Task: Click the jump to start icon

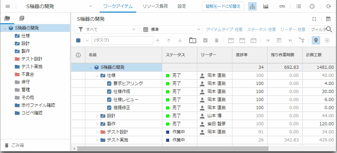Action: (268, 40)
